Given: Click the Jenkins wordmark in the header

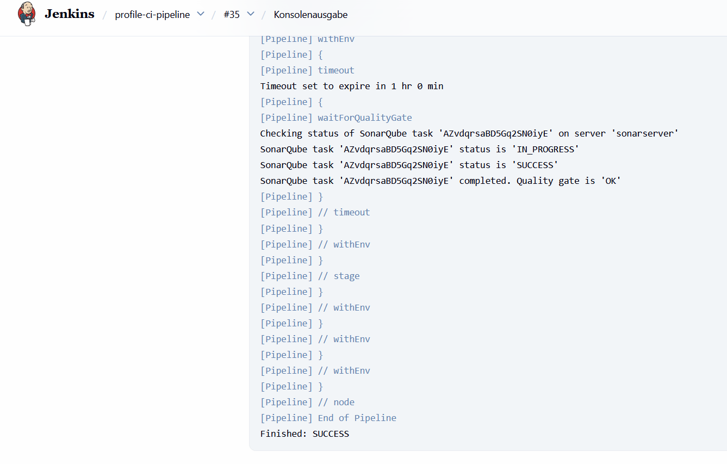Looking at the screenshot, I should pyautogui.click(x=69, y=14).
